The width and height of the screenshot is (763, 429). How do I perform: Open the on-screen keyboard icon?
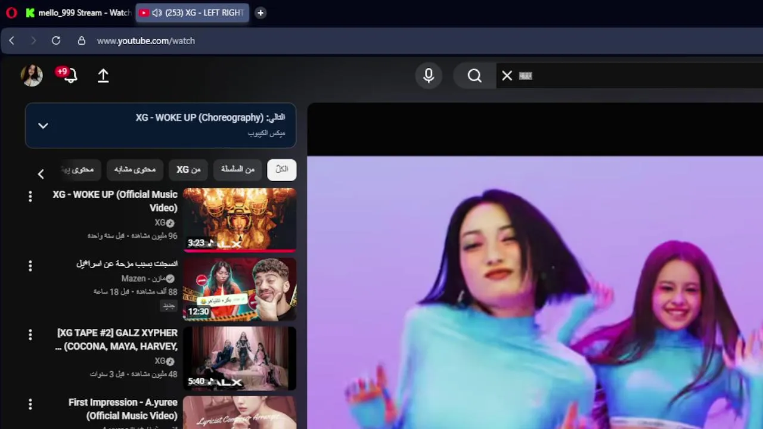[x=525, y=76]
